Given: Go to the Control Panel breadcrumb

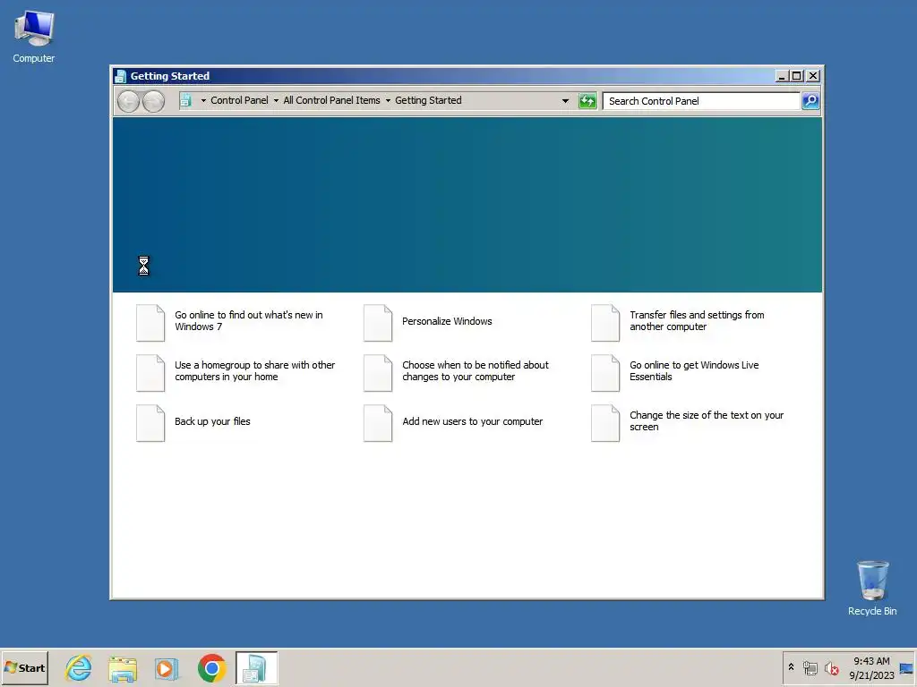Looking at the screenshot, I should tap(239, 100).
